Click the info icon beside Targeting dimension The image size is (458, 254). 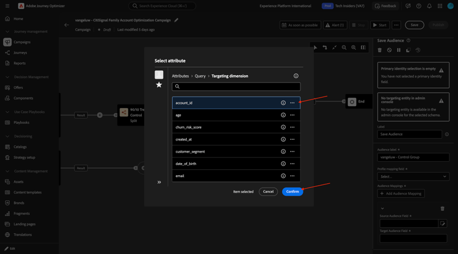[296, 76]
